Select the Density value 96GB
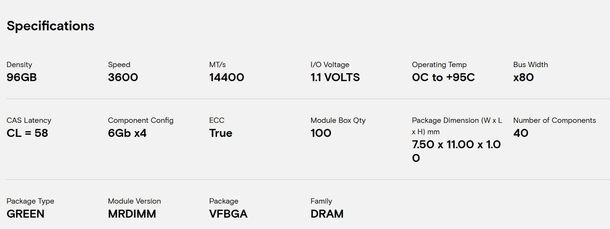This screenshot has width=610, height=229. 22,77
